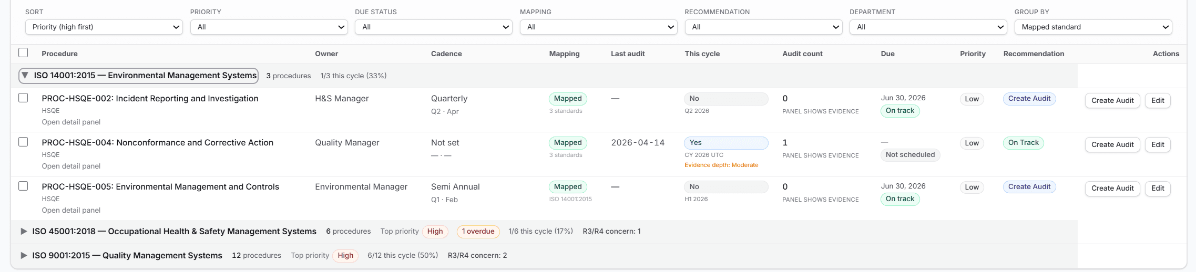Click the No this-cycle indicator for PROC-HSQE-002
The image size is (1196, 272).
click(x=726, y=99)
